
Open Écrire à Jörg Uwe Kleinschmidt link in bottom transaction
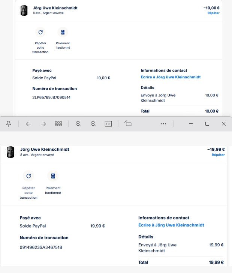tap(171, 225)
